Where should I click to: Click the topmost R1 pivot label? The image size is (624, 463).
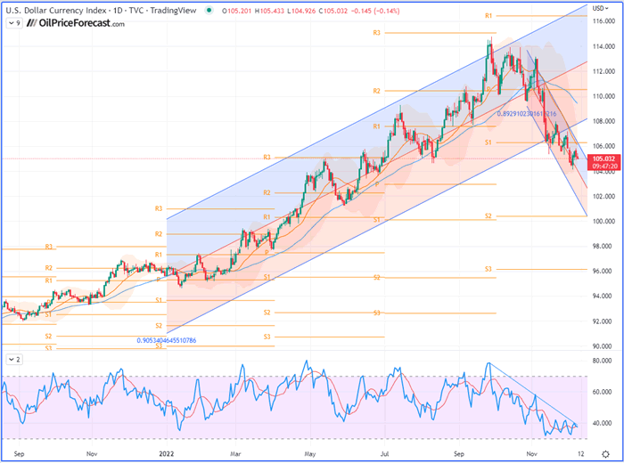(x=489, y=16)
